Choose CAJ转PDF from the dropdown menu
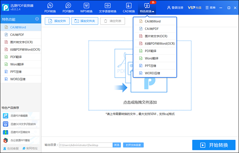The image size is (239, 153). coord(155,29)
